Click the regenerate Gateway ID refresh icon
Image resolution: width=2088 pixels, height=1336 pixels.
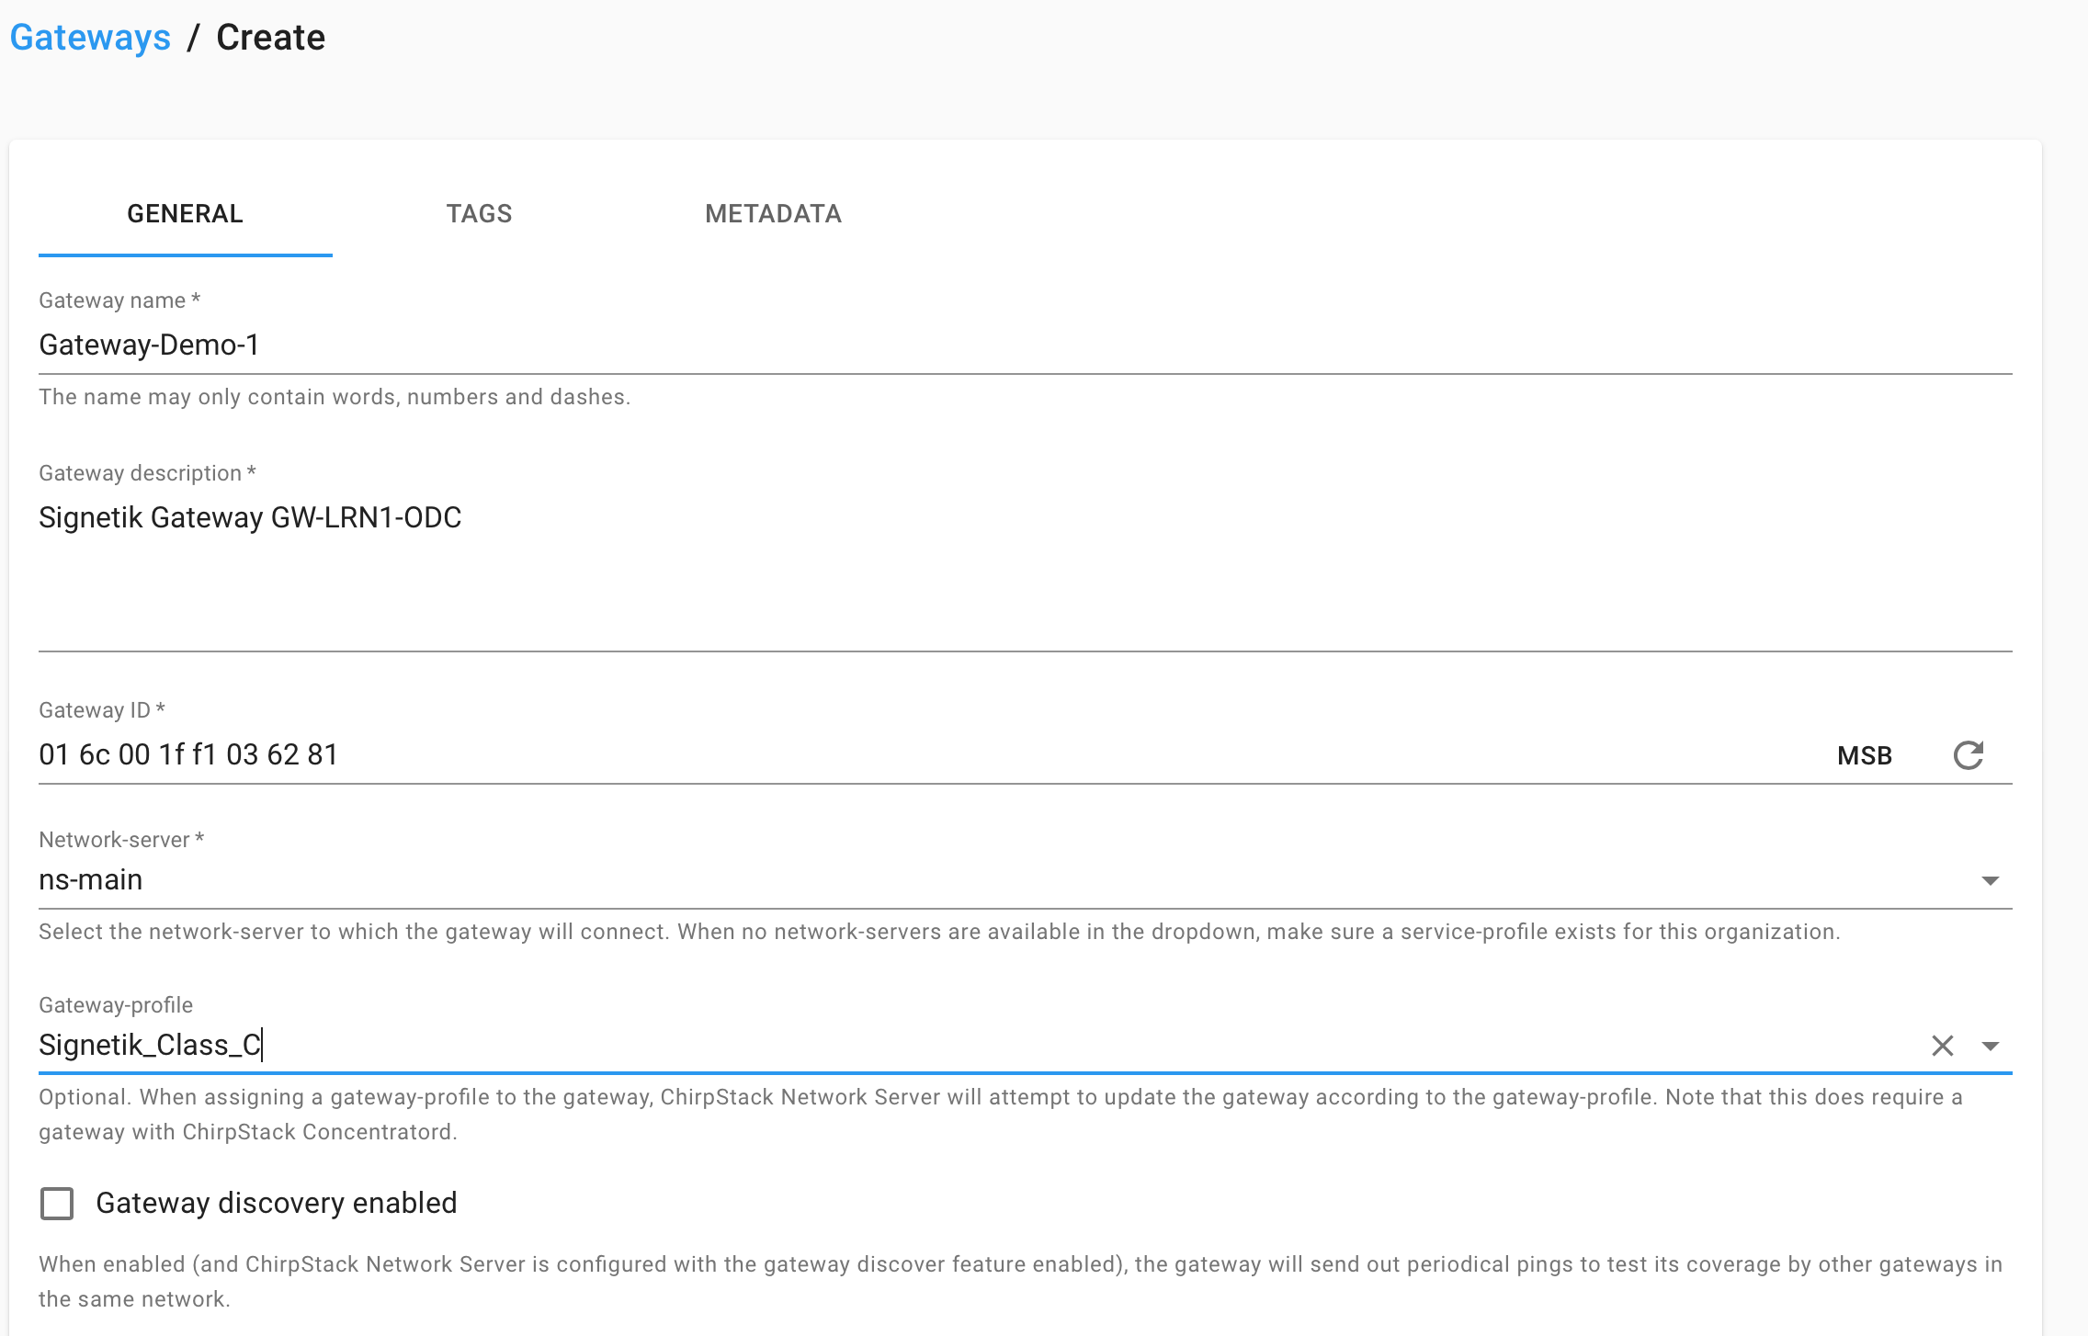(1968, 755)
